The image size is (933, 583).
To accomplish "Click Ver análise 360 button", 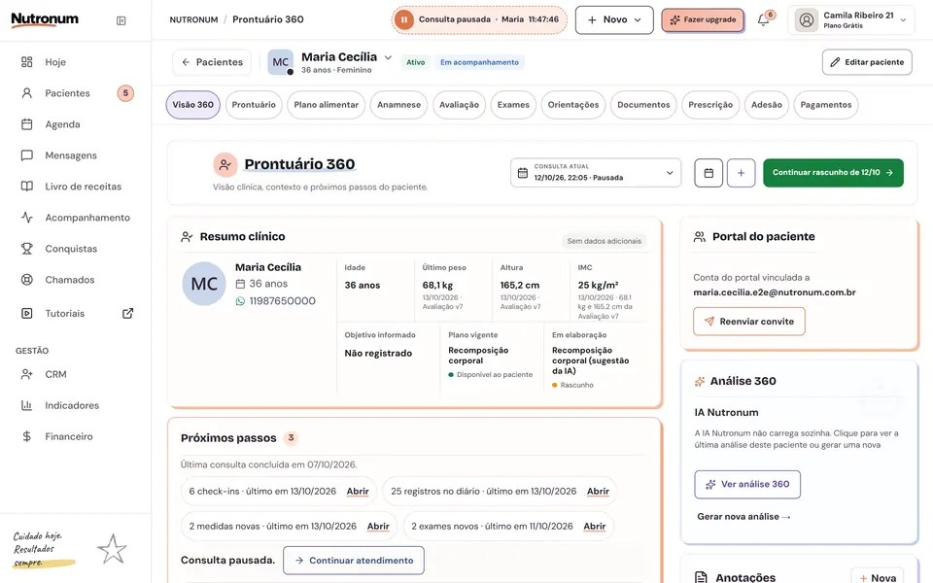I will [x=747, y=484].
